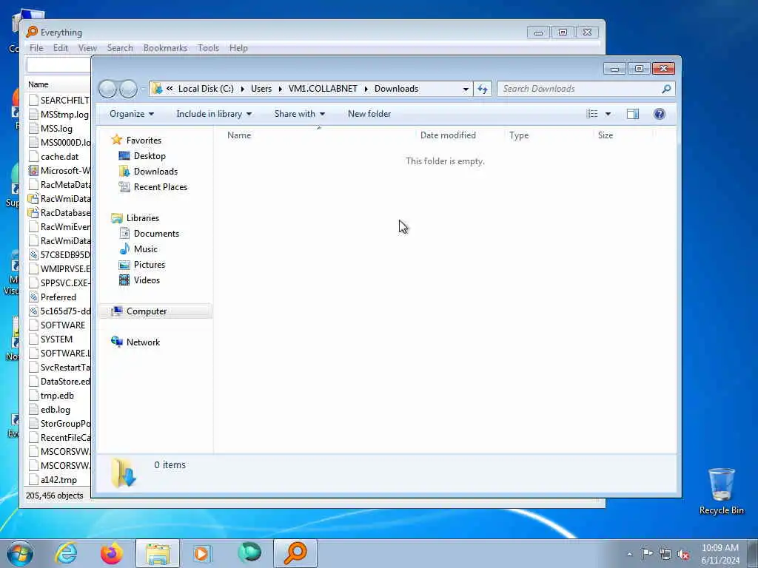Open the Pictures library
The width and height of the screenshot is (758, 568).
pyautogui.click(x=150, y=265)
